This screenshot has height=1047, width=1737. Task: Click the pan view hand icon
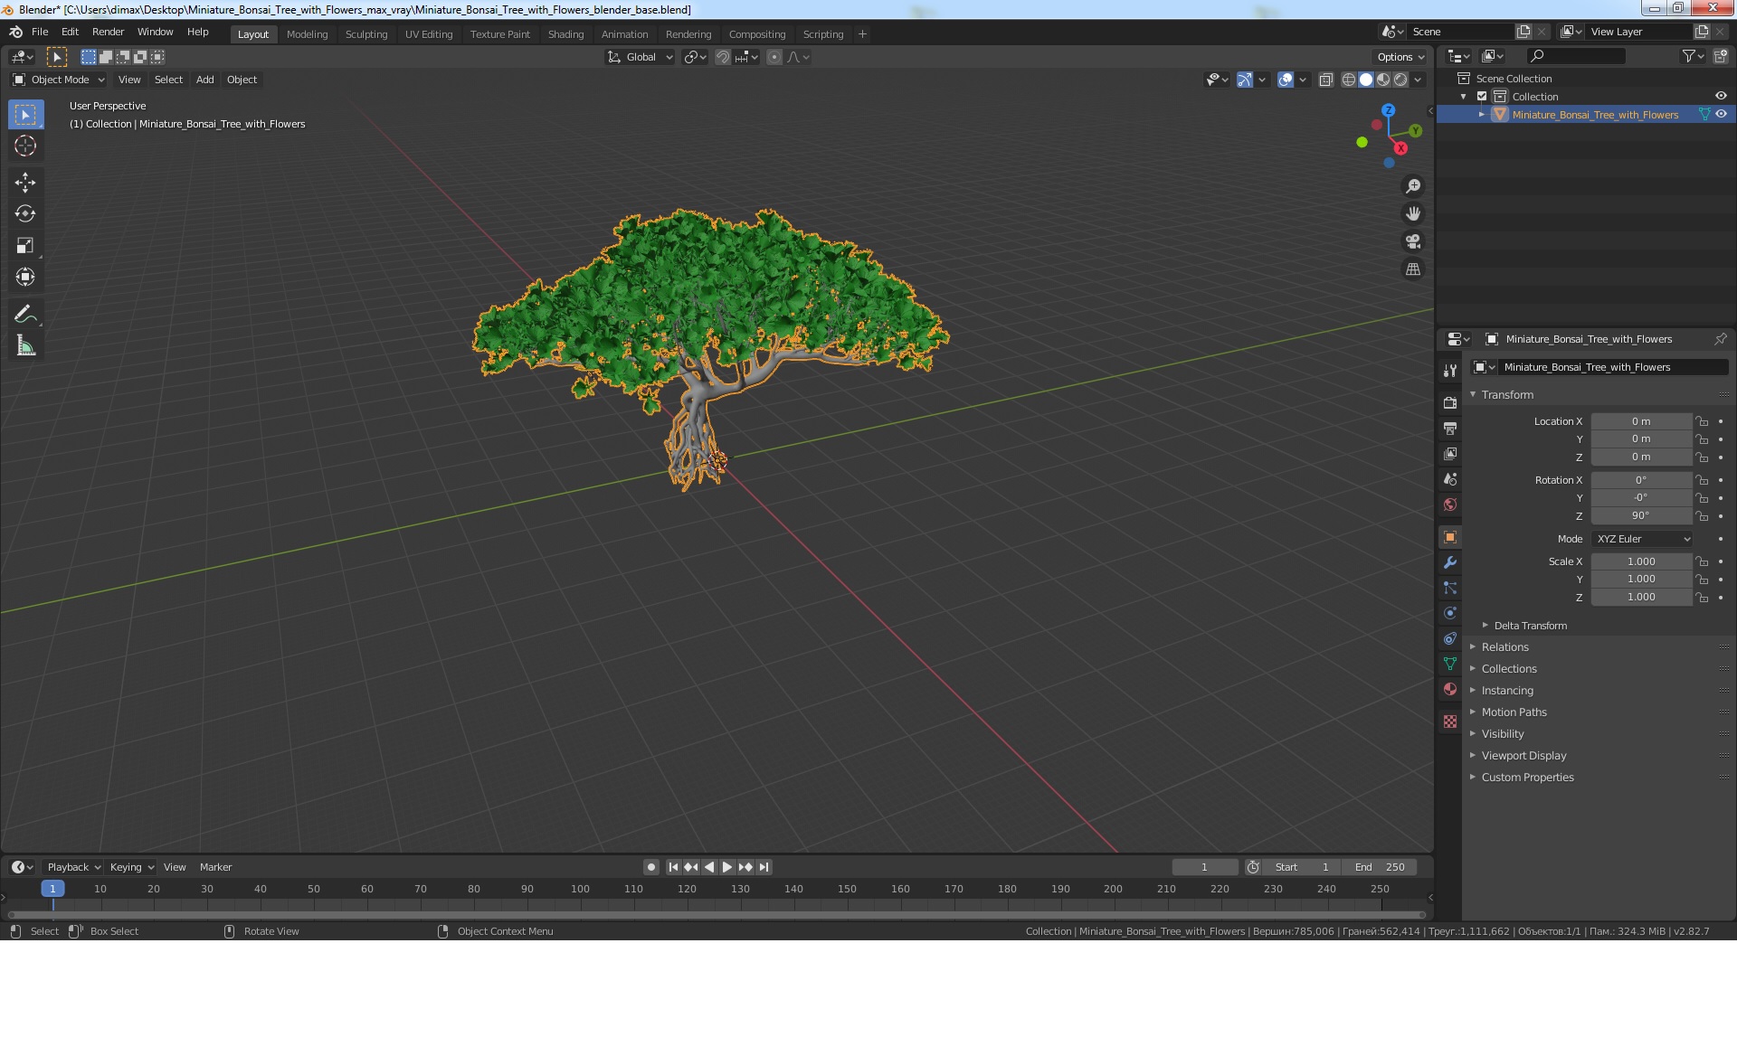click(x=1413, y=214)
